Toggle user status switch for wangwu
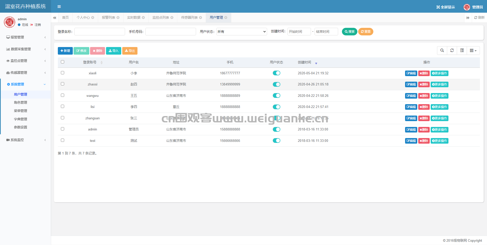The width and height of the screenshot is (487, 245). tap(276, 96)
